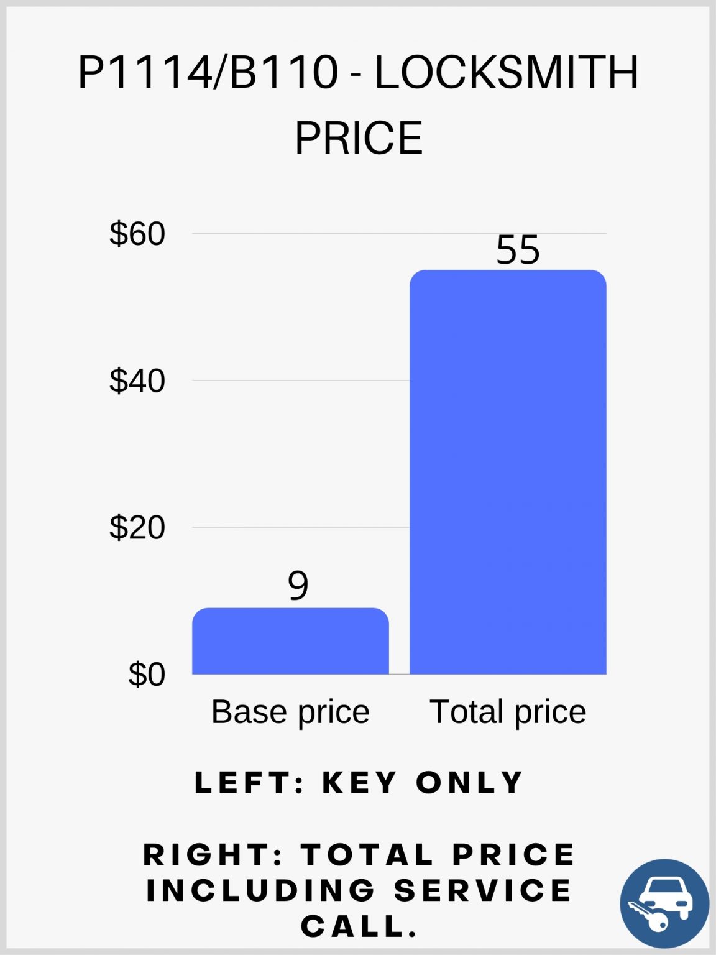
Task: Click the 9 value label
Action: pyautogui.click(x=298, y=585)
